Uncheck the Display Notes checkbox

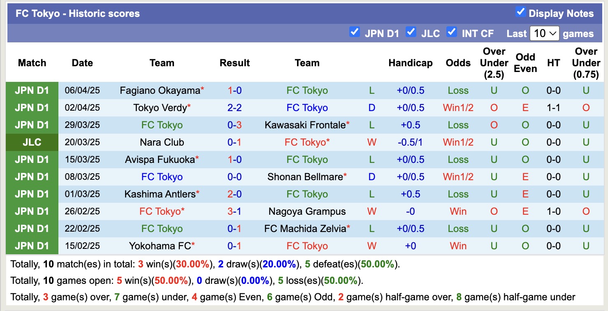coord(520,12)
